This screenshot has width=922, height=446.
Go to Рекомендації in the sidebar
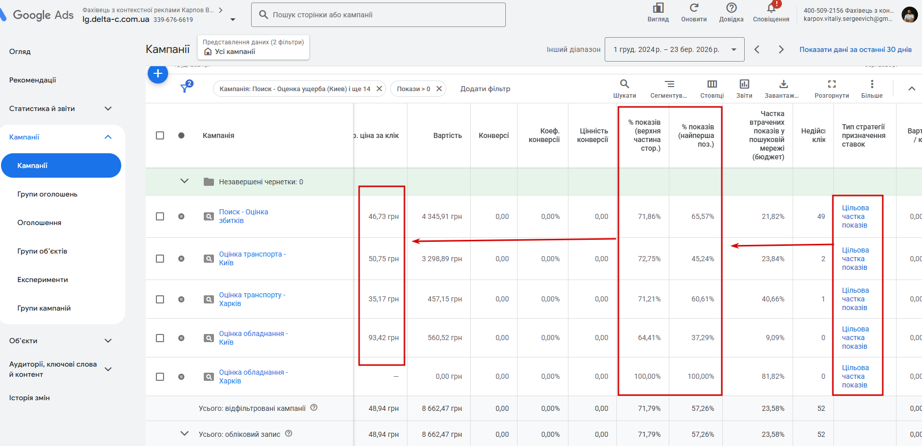(33, 80)
